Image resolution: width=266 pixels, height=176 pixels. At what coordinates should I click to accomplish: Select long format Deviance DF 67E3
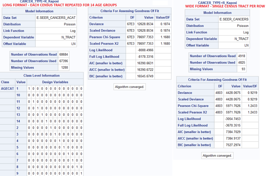coord(131,24)
